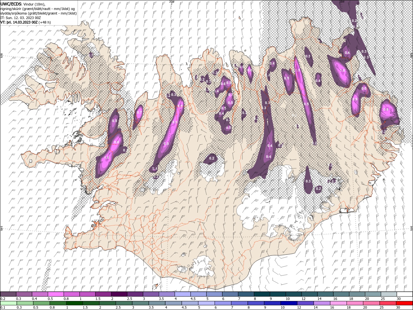Select the top-row legend swatch labeled 14

[x=326, y=294]
